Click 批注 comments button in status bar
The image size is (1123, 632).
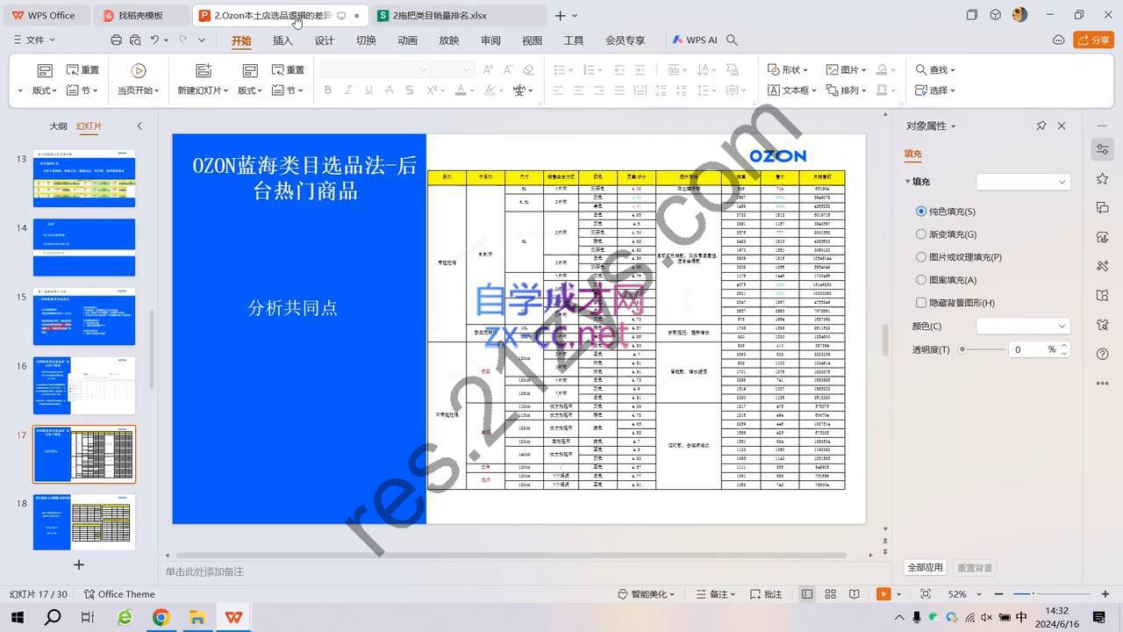765,594
